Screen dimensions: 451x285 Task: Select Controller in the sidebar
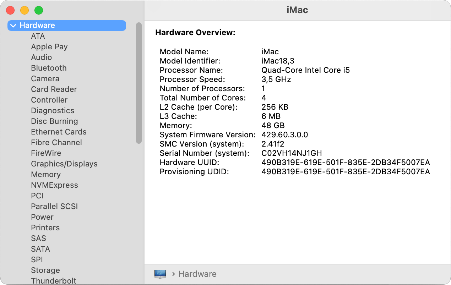(x=49, y=100)
